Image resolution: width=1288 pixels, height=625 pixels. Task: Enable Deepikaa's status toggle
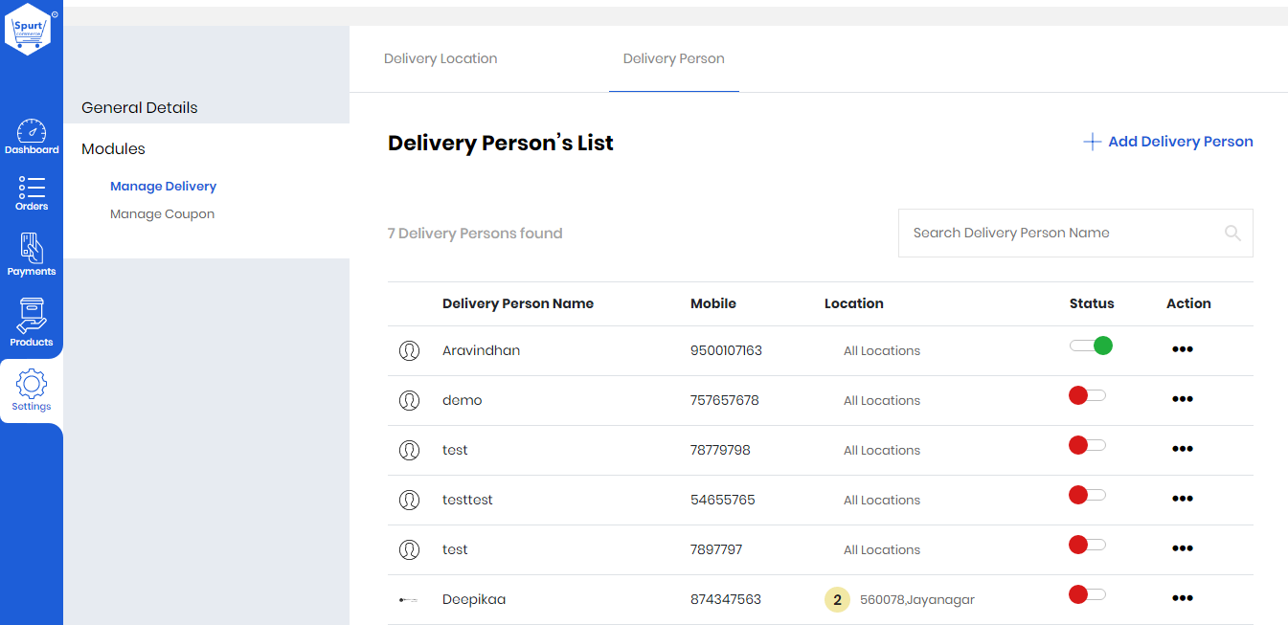(1088, 594)
